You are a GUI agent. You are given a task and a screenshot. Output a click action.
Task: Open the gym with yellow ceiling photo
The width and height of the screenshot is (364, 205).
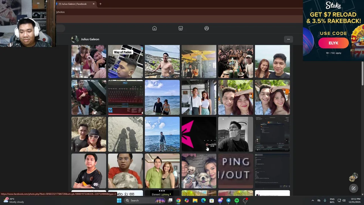199,61
